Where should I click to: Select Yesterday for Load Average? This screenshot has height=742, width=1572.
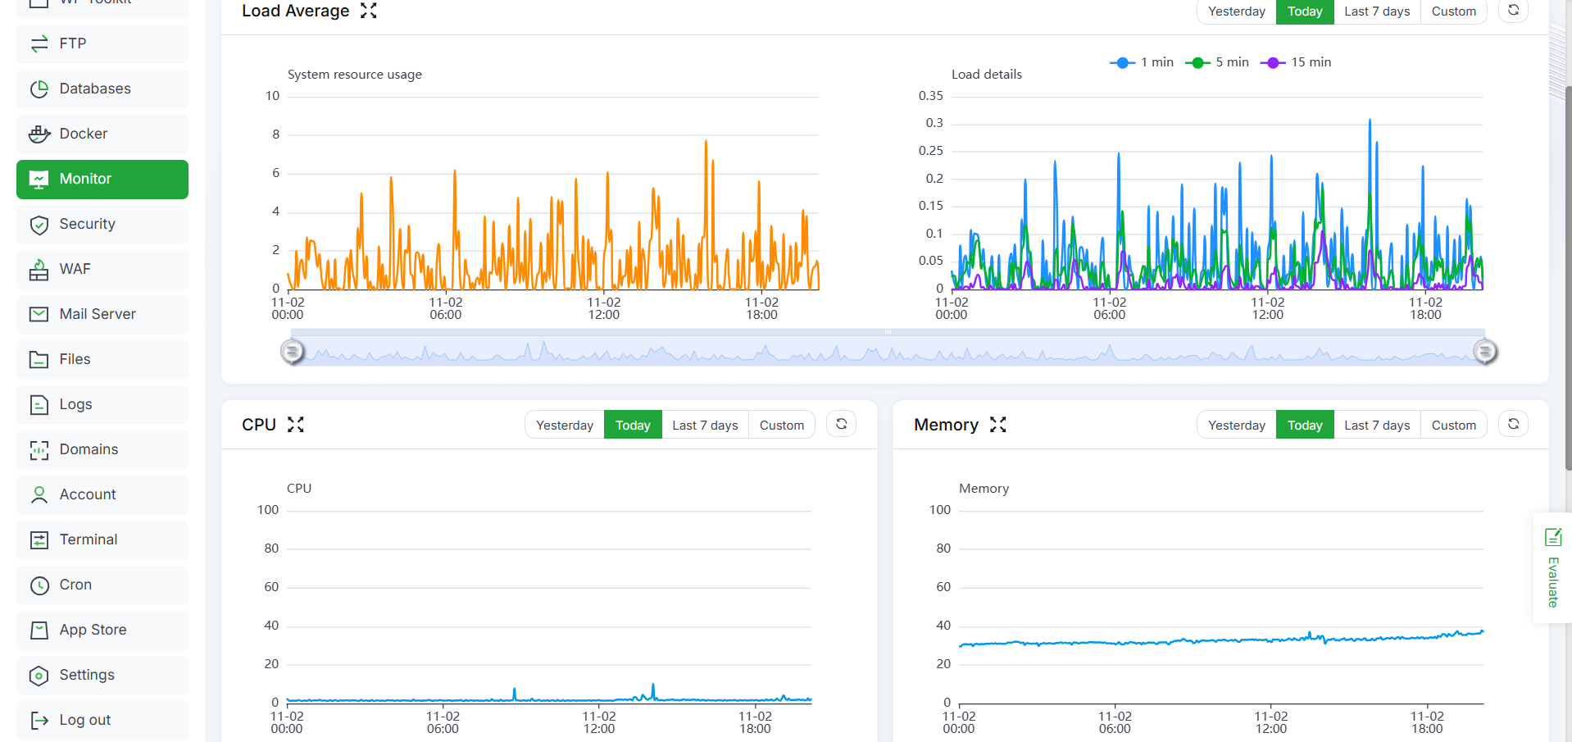click(x=1237, y=11)
